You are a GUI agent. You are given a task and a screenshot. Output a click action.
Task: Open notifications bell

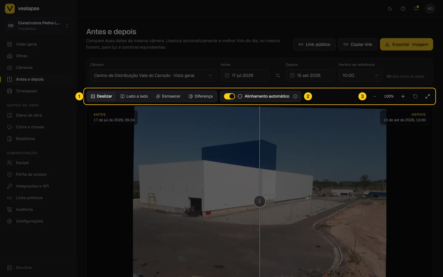416,9
